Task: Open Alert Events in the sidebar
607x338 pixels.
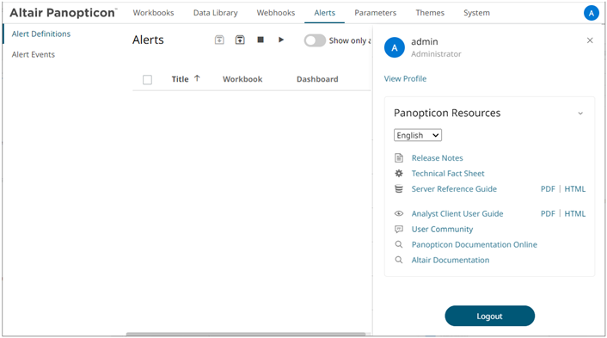Action: coord(34,54)
